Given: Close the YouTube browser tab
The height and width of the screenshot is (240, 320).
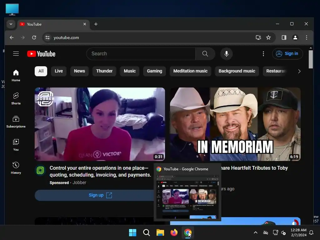Looking at the screenshot, I should click(85, 24).
